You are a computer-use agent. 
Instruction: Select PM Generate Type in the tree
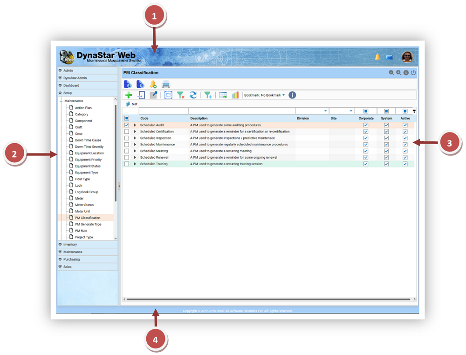tap(88, 224)
